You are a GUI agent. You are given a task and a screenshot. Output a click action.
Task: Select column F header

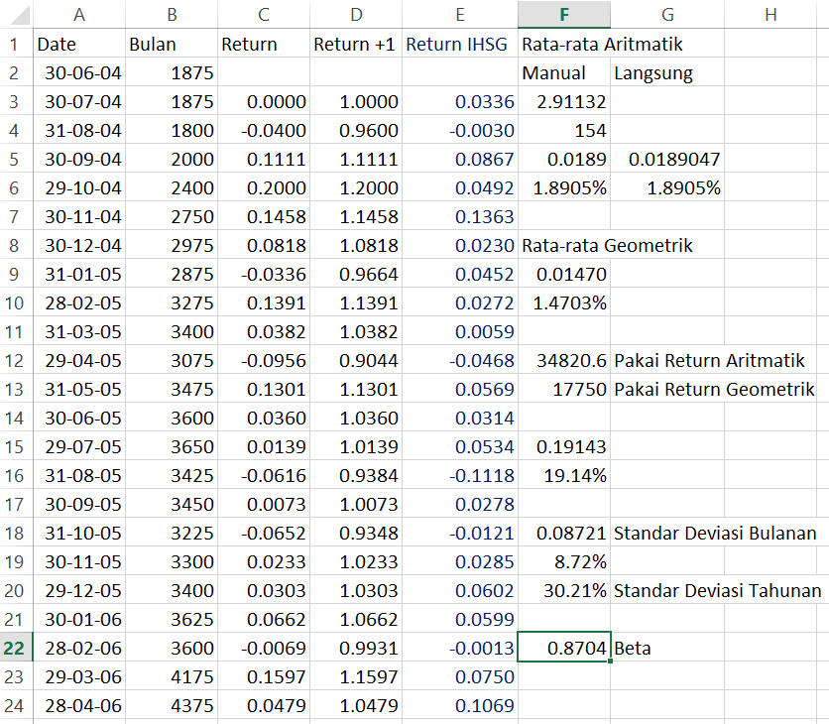pyautogui.click(x=563, y=14)
